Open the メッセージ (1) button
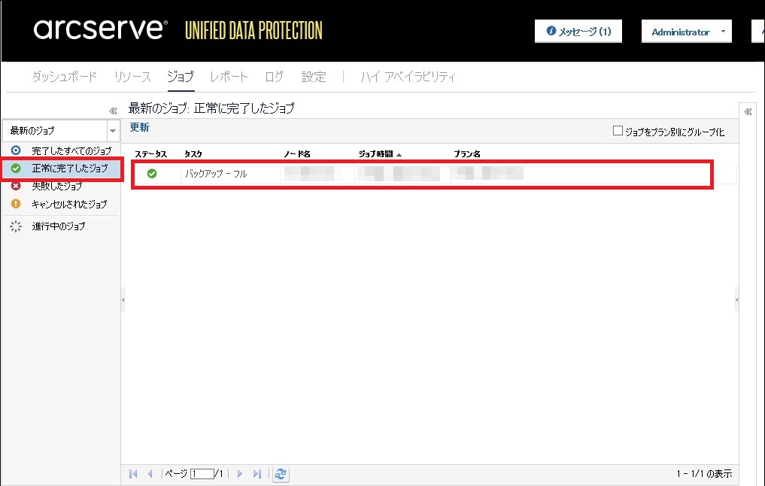Viewport: 765px width, 486px height. pyautogui.click(x=578, y=32)
